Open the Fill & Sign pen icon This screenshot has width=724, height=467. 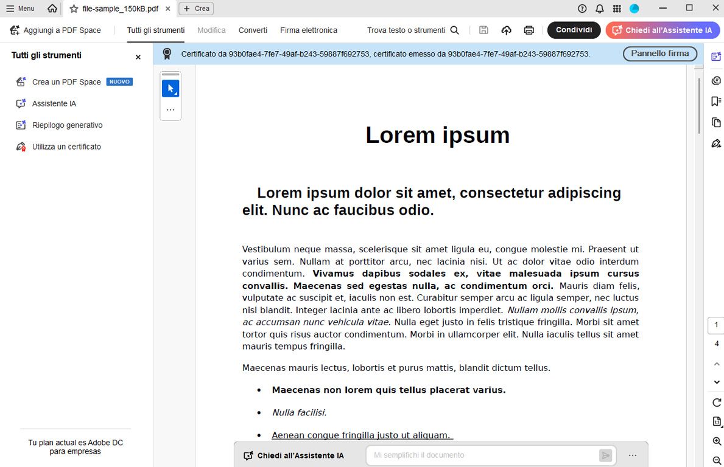[x=716, y=144]
